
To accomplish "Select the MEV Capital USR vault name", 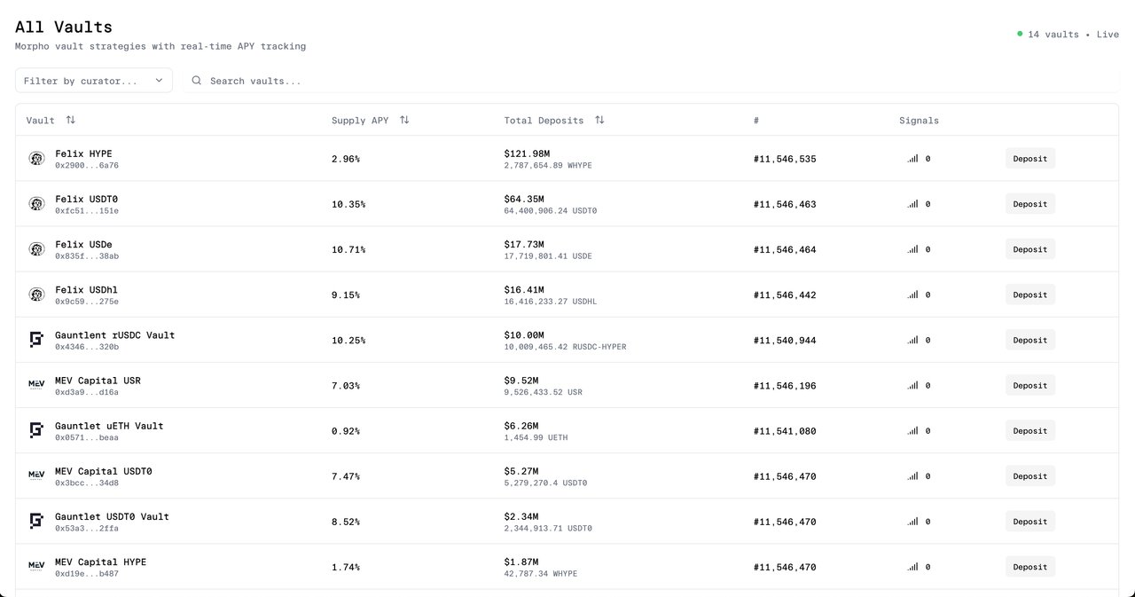I will 98,380.
